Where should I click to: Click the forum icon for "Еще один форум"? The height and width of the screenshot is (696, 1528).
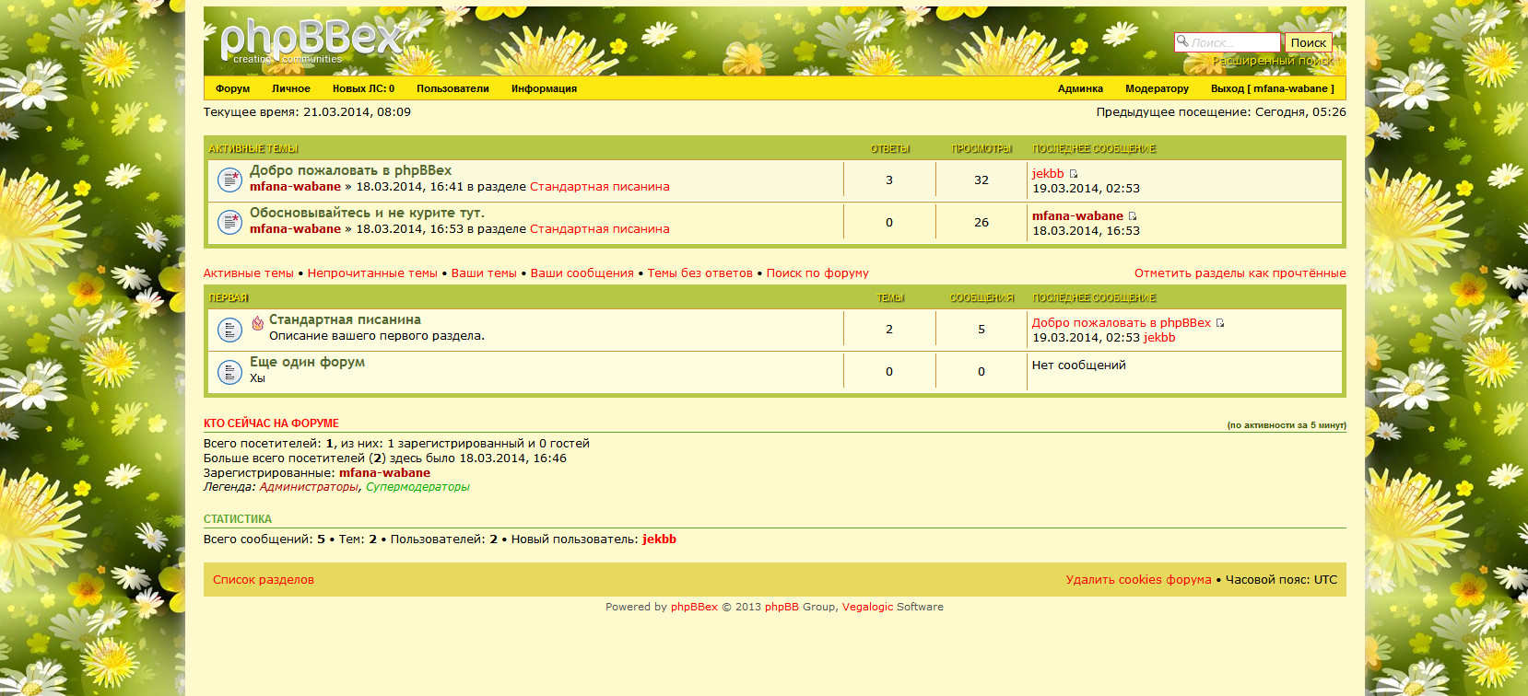click(229, 371)
